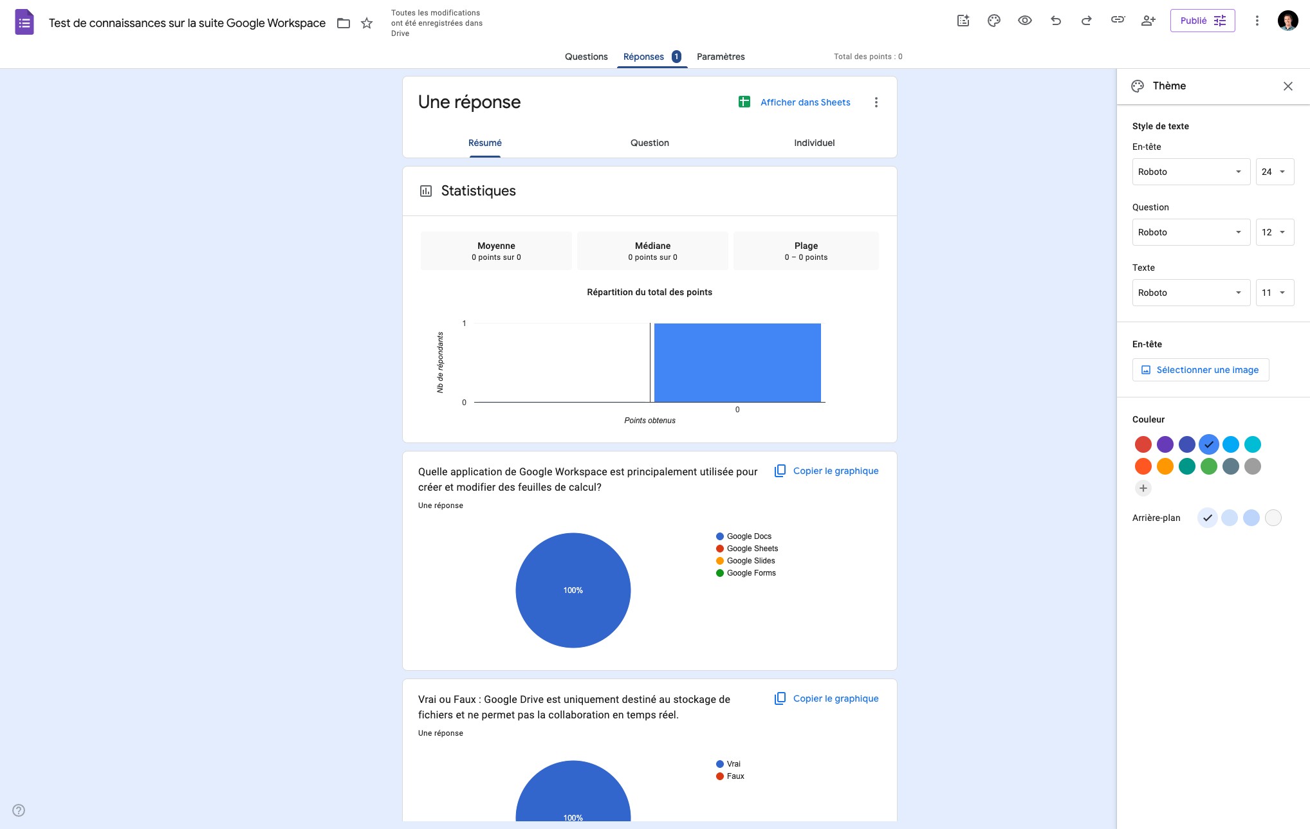Image resolution: width=1310 pixels, height=829 pixels.
Task: Open the Texte font size dropdown
Action: (1275, 293)
